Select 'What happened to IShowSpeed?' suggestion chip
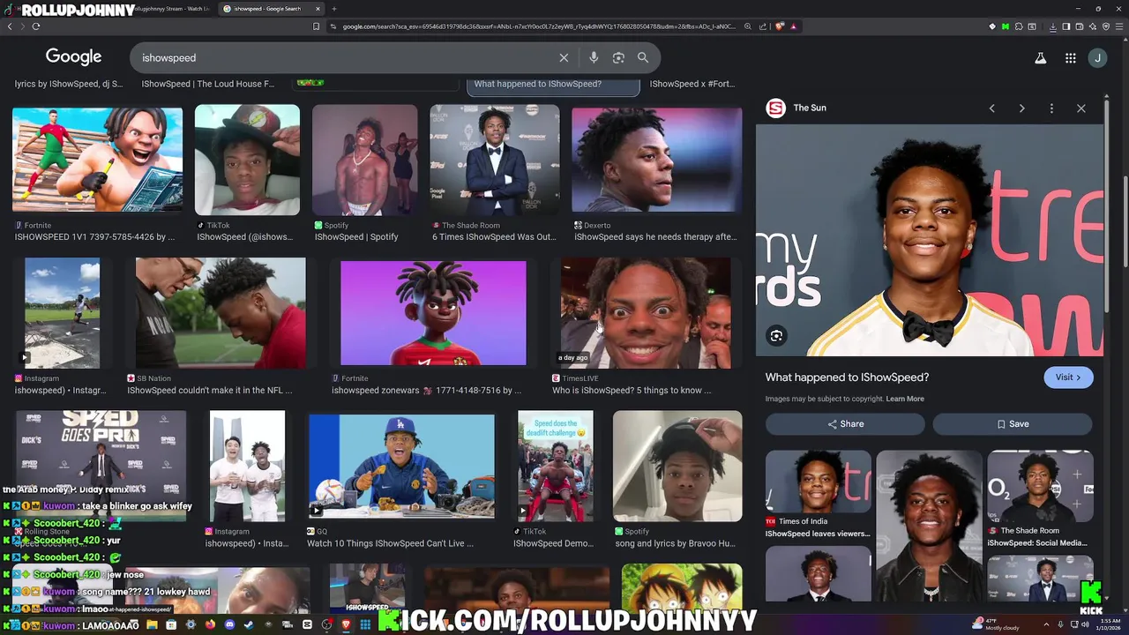Image resolution: width=1129 pixels, height=635 pixels. (552, 85)
